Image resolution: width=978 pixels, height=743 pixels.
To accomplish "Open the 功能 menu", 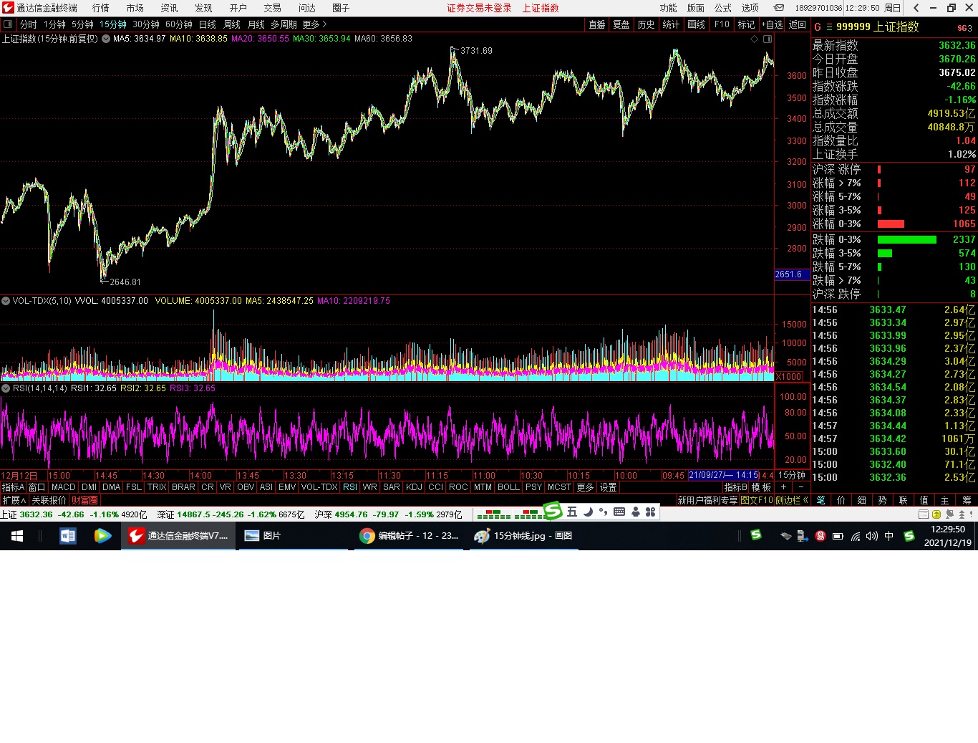I will tap(669, 8).
